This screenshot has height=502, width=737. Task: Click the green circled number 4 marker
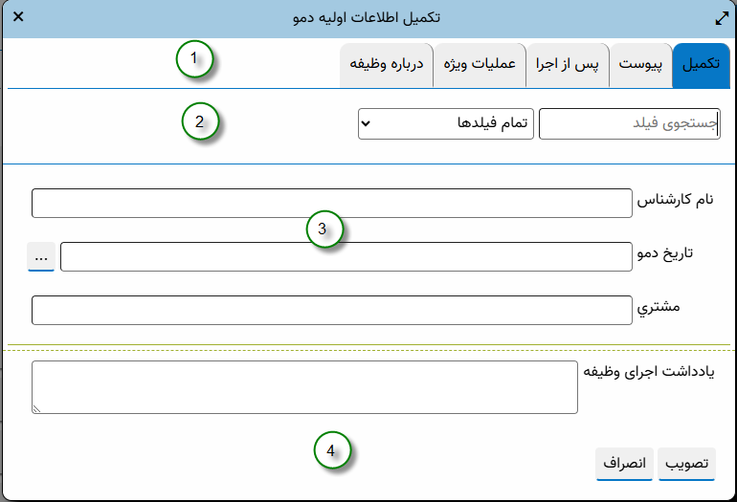point(331,449)
